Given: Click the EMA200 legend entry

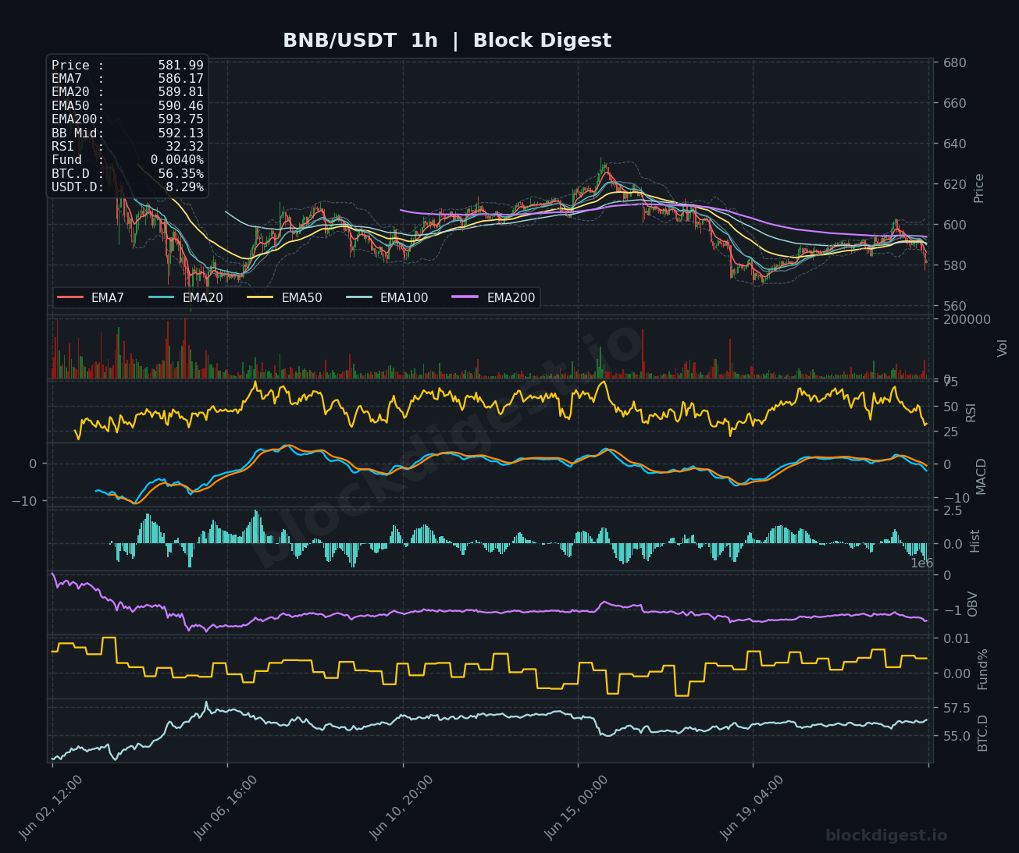Looking at the screenshot, I should pos(494,297).
